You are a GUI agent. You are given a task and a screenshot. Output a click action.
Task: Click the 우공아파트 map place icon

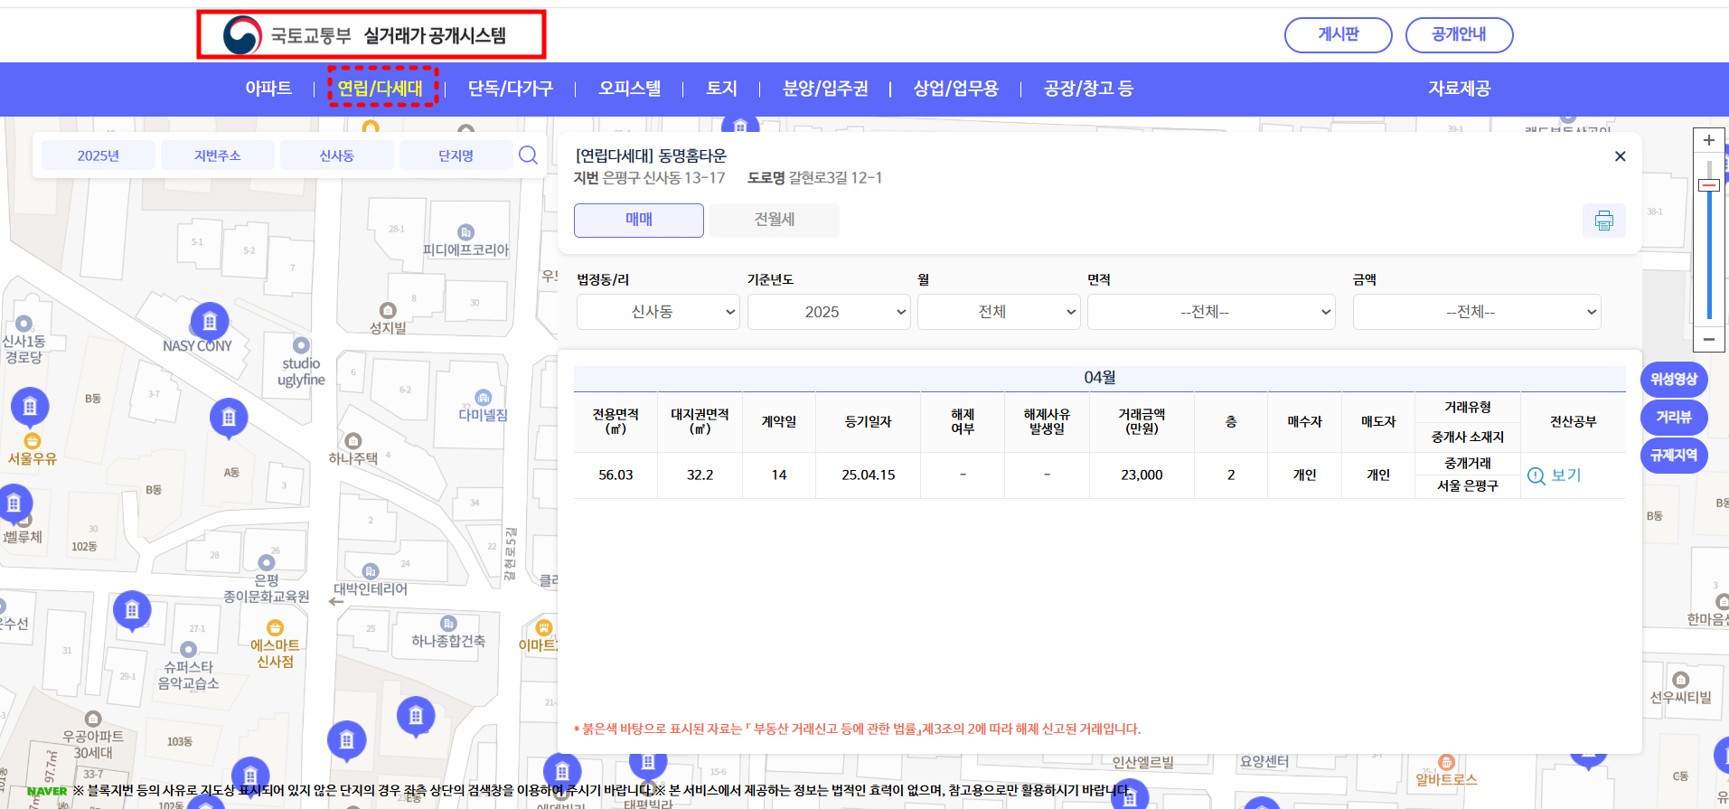click(x=93, y=720)
